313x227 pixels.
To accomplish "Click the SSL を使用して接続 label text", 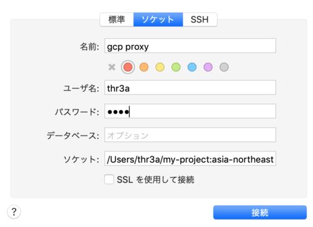I will (156, 179).
